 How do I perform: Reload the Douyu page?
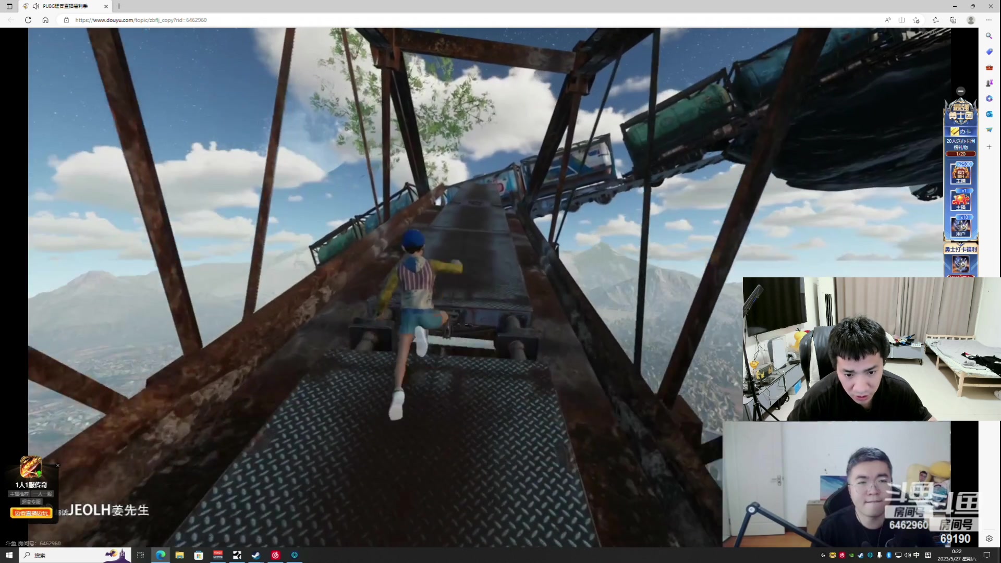coord(28,20)
